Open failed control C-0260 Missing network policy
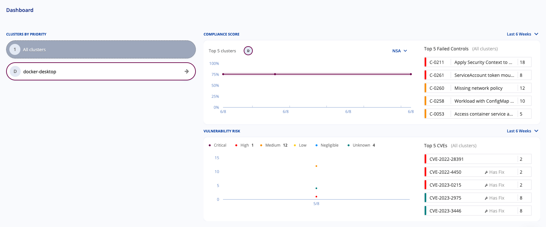This screenshot has width=546, height=227. click(478, 88)
